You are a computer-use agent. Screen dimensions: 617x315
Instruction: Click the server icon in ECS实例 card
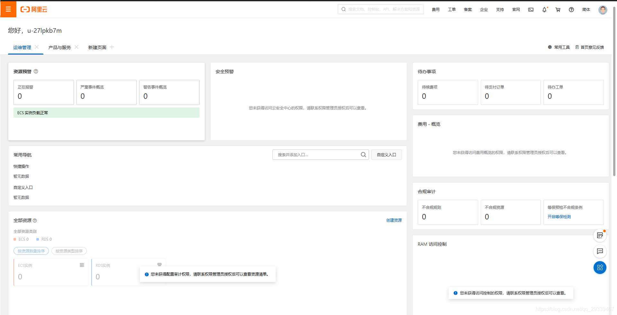point(82,265)
